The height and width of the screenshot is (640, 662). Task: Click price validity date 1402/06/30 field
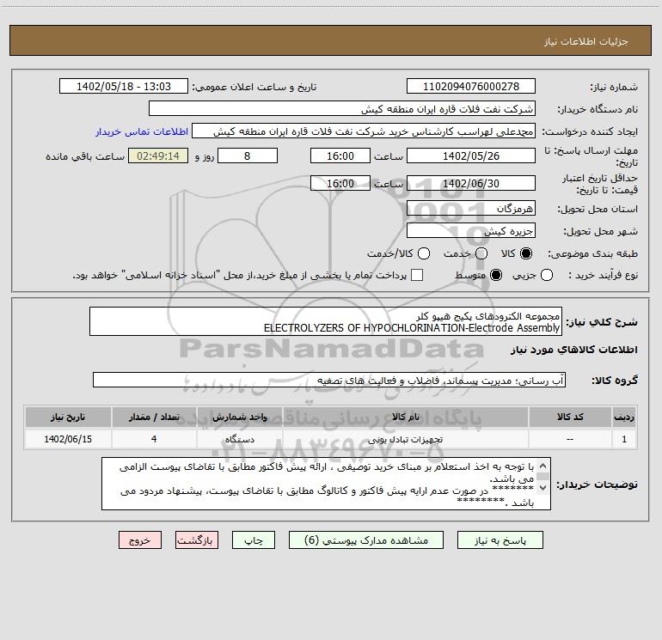pos(471,183)
